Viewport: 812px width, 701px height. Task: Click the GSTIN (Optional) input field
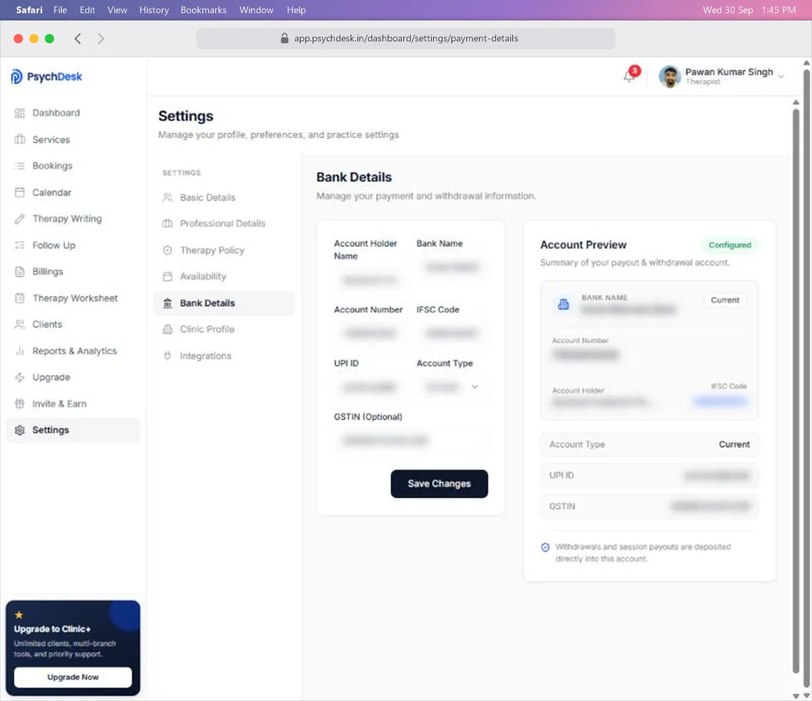point(411,440)
